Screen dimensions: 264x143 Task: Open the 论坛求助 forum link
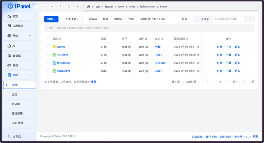(x=197, y=137)
